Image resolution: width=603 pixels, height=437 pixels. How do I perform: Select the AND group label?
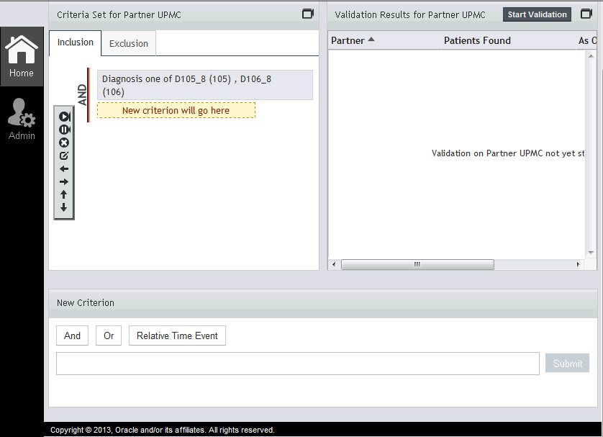(x=82, y=95)
